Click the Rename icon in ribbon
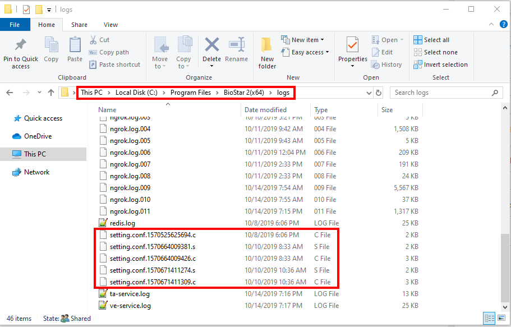The image size is (511, 327). pyautogui.click(x=236, y=45)
